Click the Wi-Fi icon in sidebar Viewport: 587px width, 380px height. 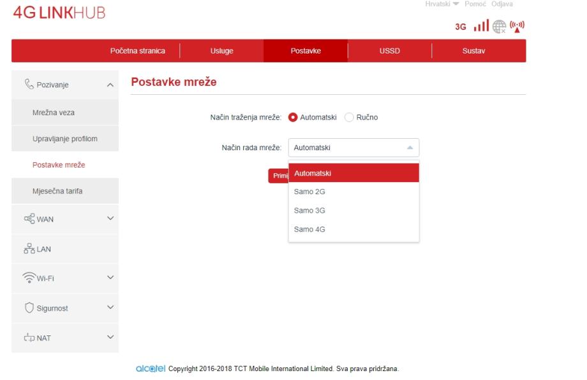29,278
